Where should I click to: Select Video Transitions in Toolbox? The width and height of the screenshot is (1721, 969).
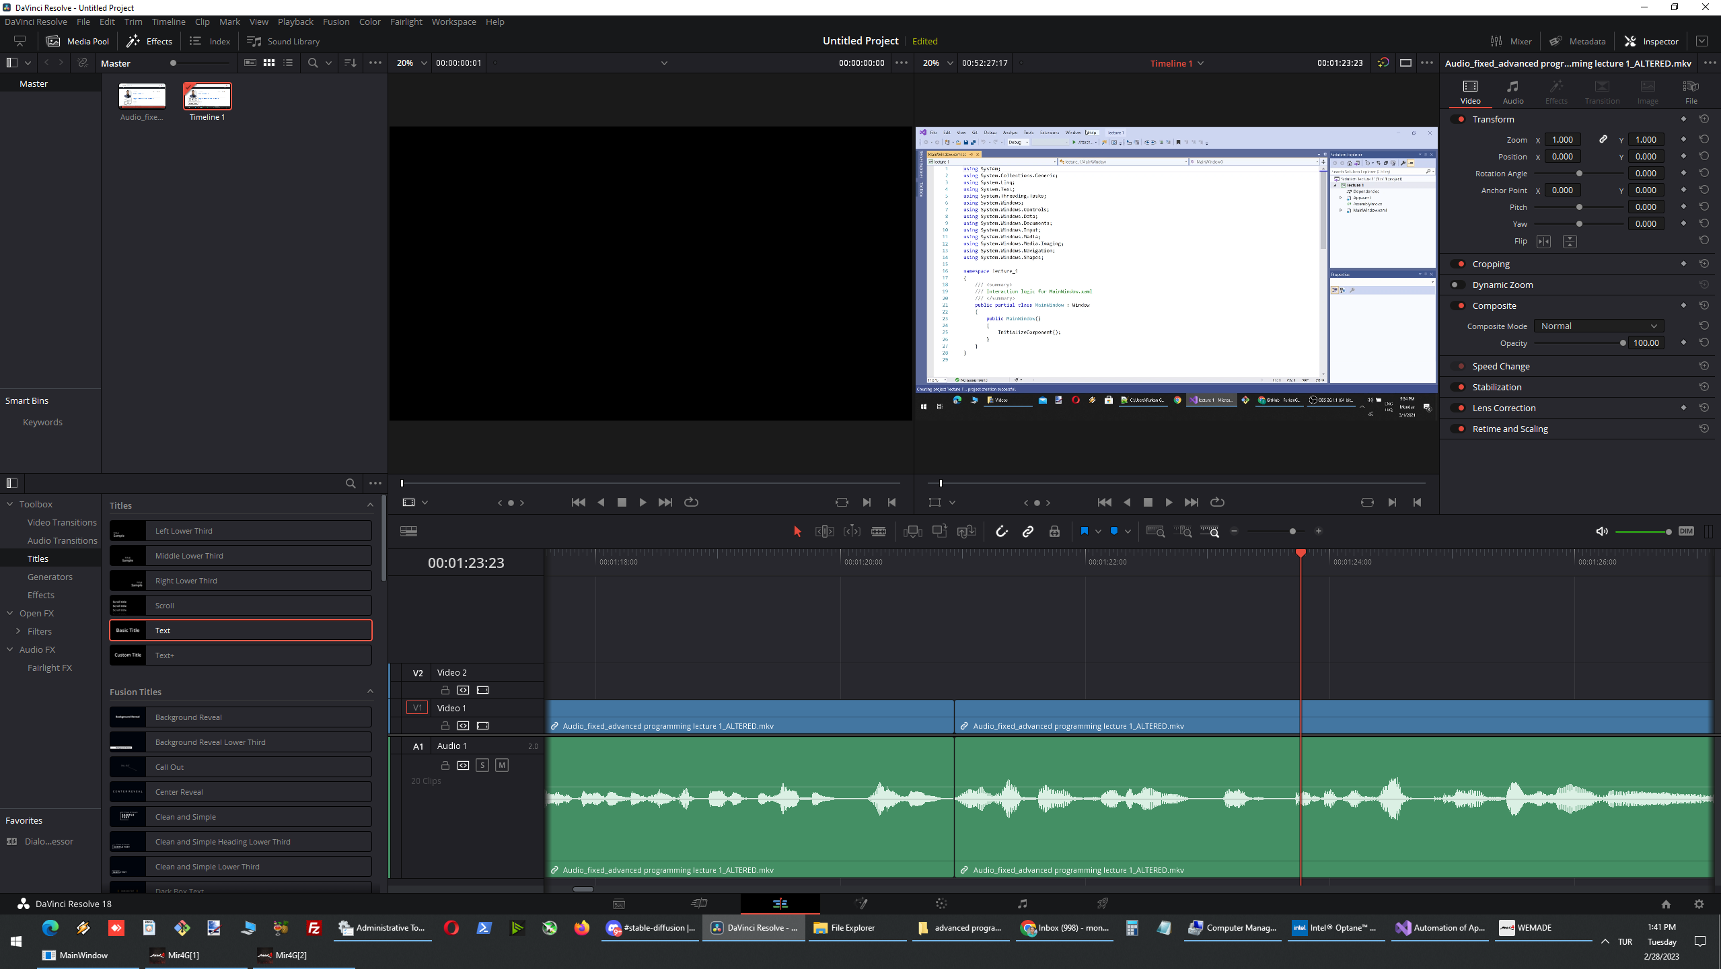62,522
